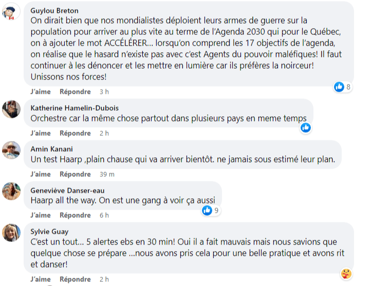Toggle J'aime on Amin Kanani's comment
The width and height of the screenshot is (371, 286).
pyautogui.click(x=41, y=174)
